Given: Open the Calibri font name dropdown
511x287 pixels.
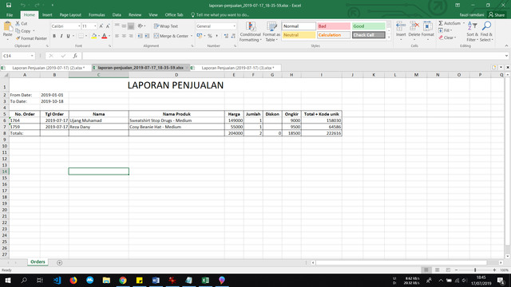Looking at the screenshot, I should point(79,26).
